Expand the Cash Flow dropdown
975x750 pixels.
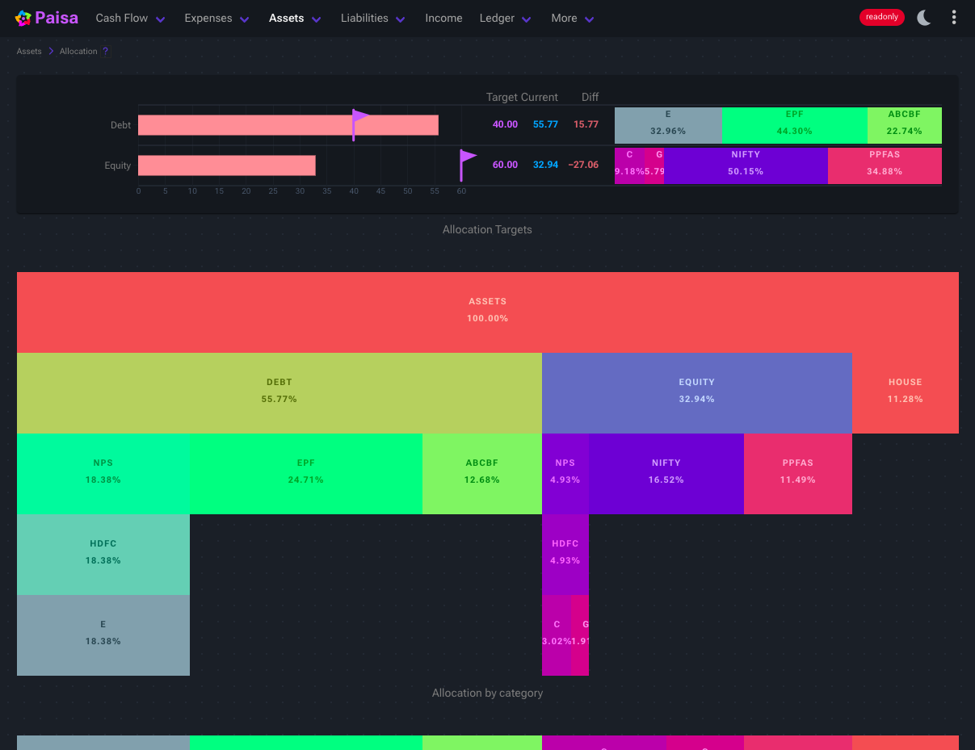[x=130, y=18]
